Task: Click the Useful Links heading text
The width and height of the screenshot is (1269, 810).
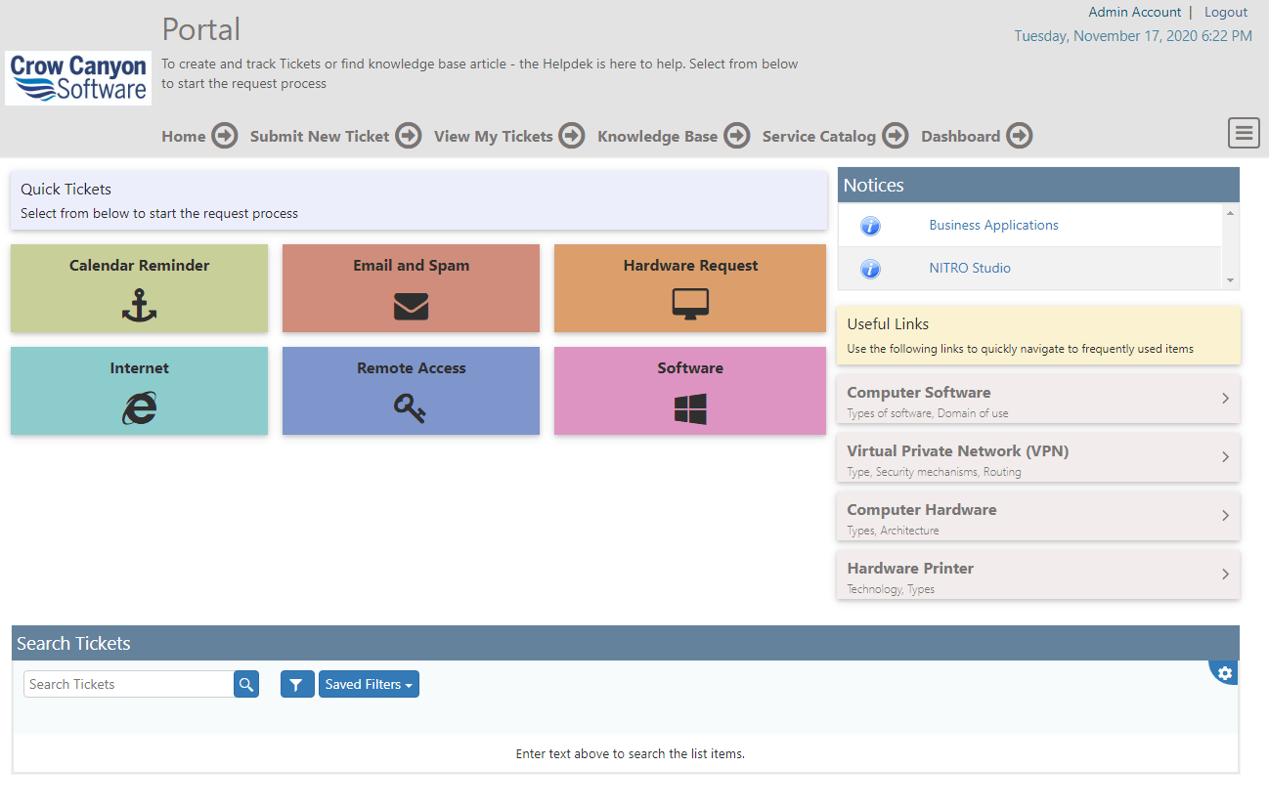Action: click(888, 323)
